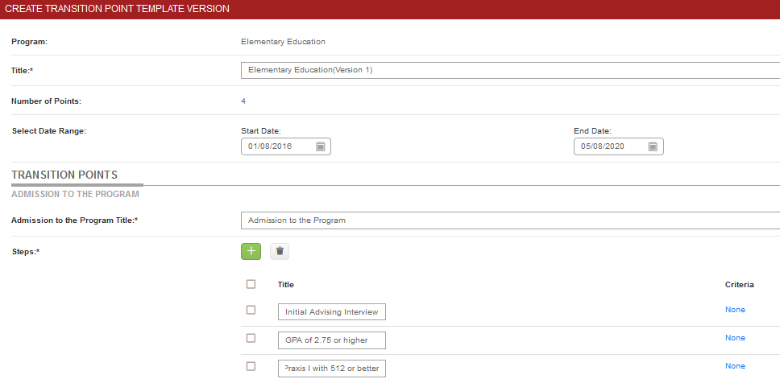The width and height of the screenshot is (780, 379).
Task: Click the Title column header in steps table
Action: [x=285, y=285]
